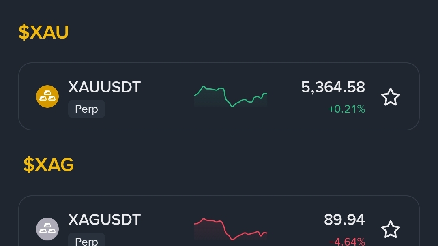
Task: Add XAUUSDT to favorites with star
Action: 391,97
